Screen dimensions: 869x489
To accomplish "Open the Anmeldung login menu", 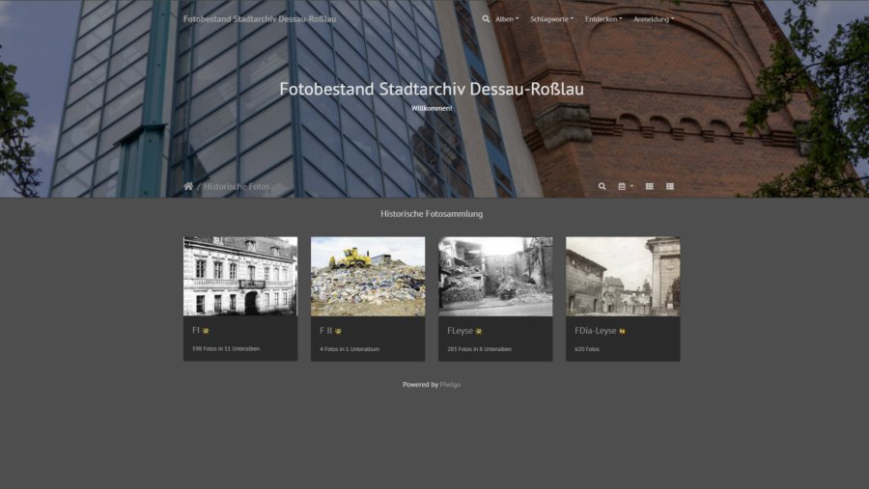I will (x=654, y=19).
